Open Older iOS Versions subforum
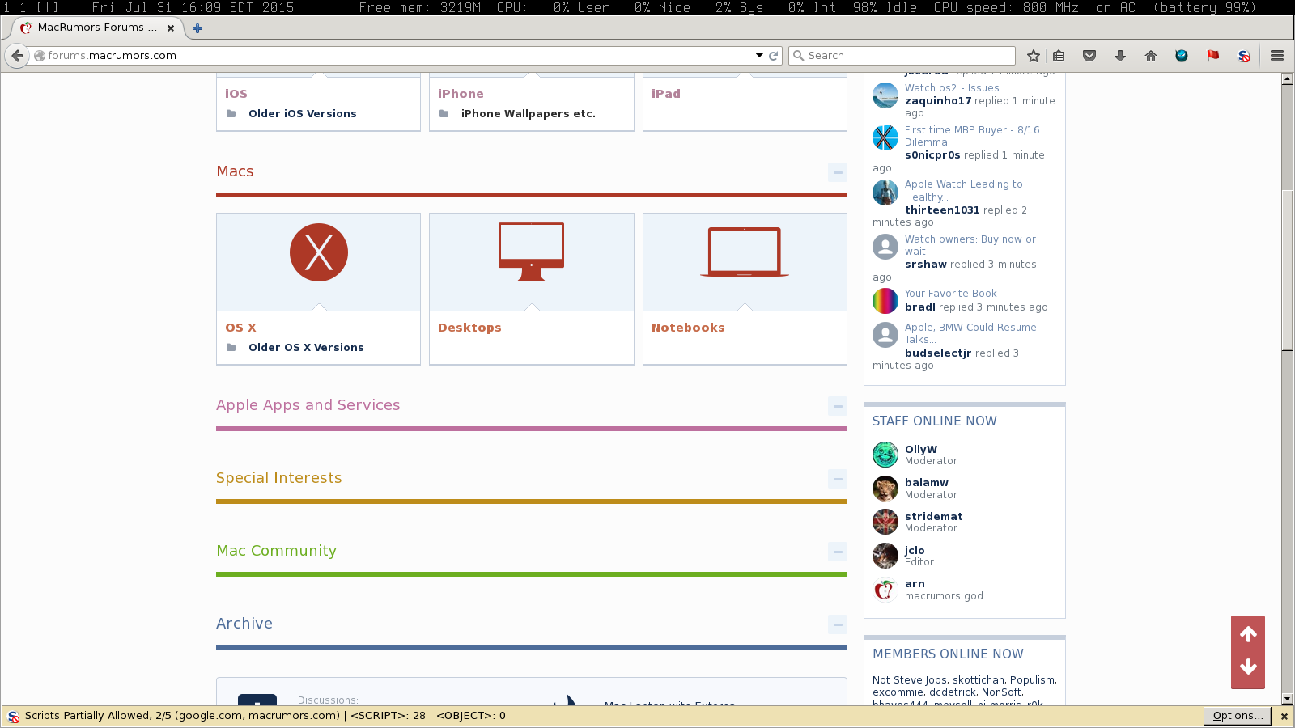1295x728 pixels. (302, 114)
